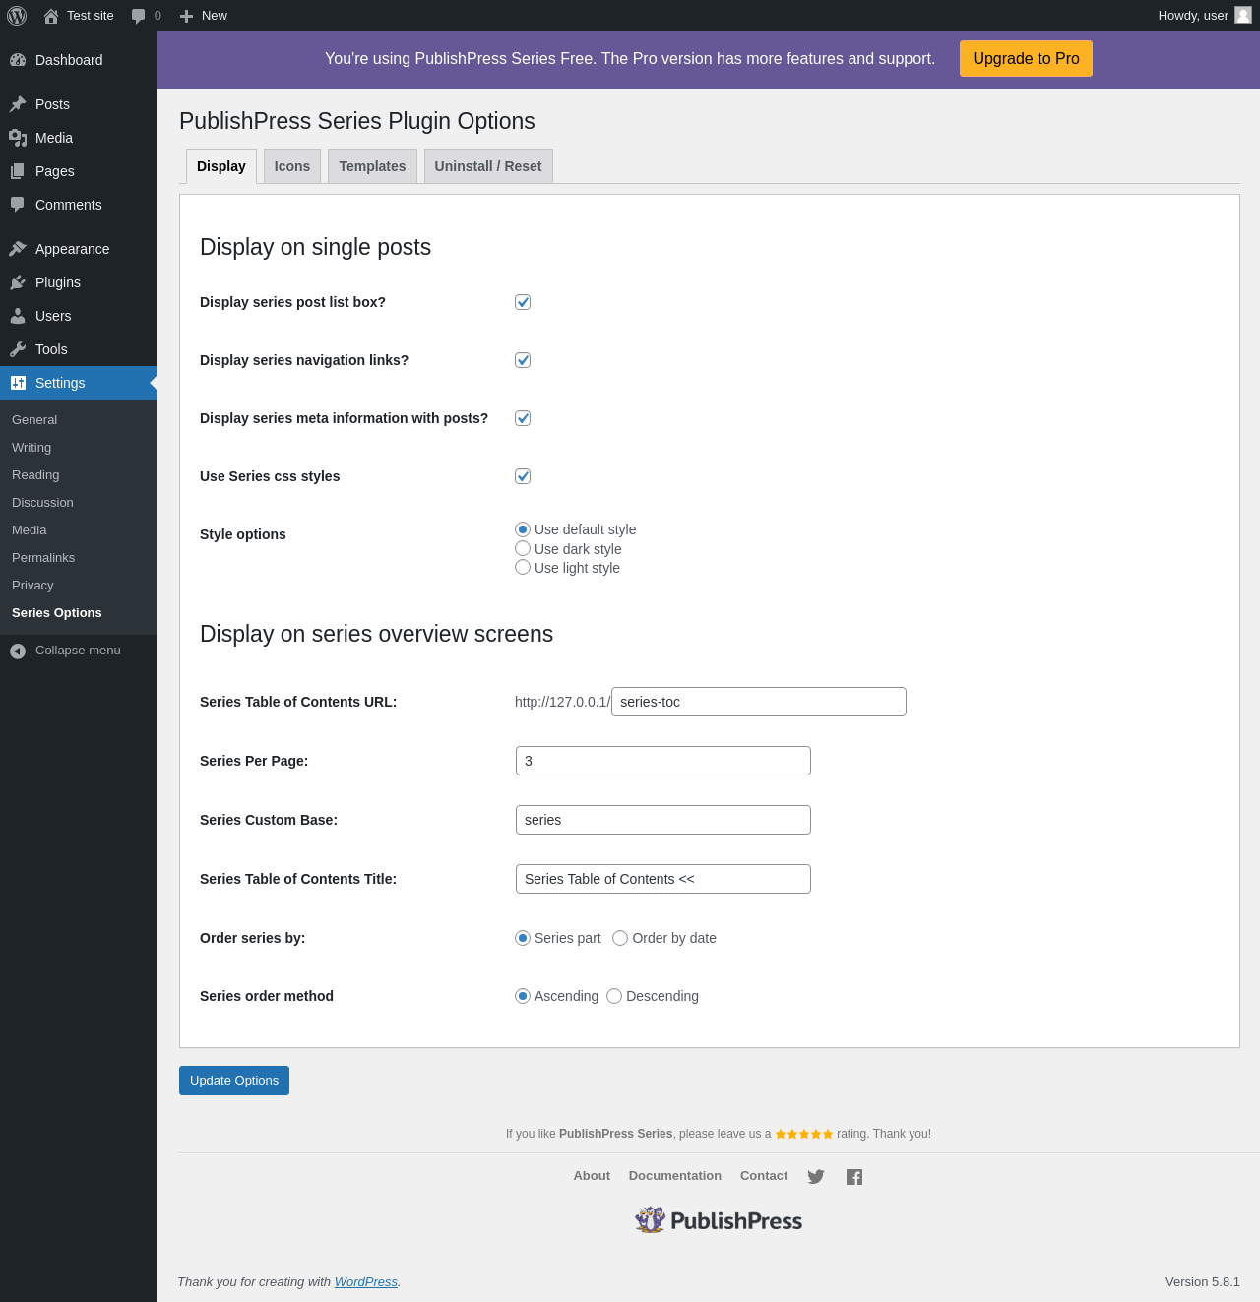Click the Plugins plug icon in sidebar
The image size is (1260, 1302).
pyautogui.click(x=18, y=282)
